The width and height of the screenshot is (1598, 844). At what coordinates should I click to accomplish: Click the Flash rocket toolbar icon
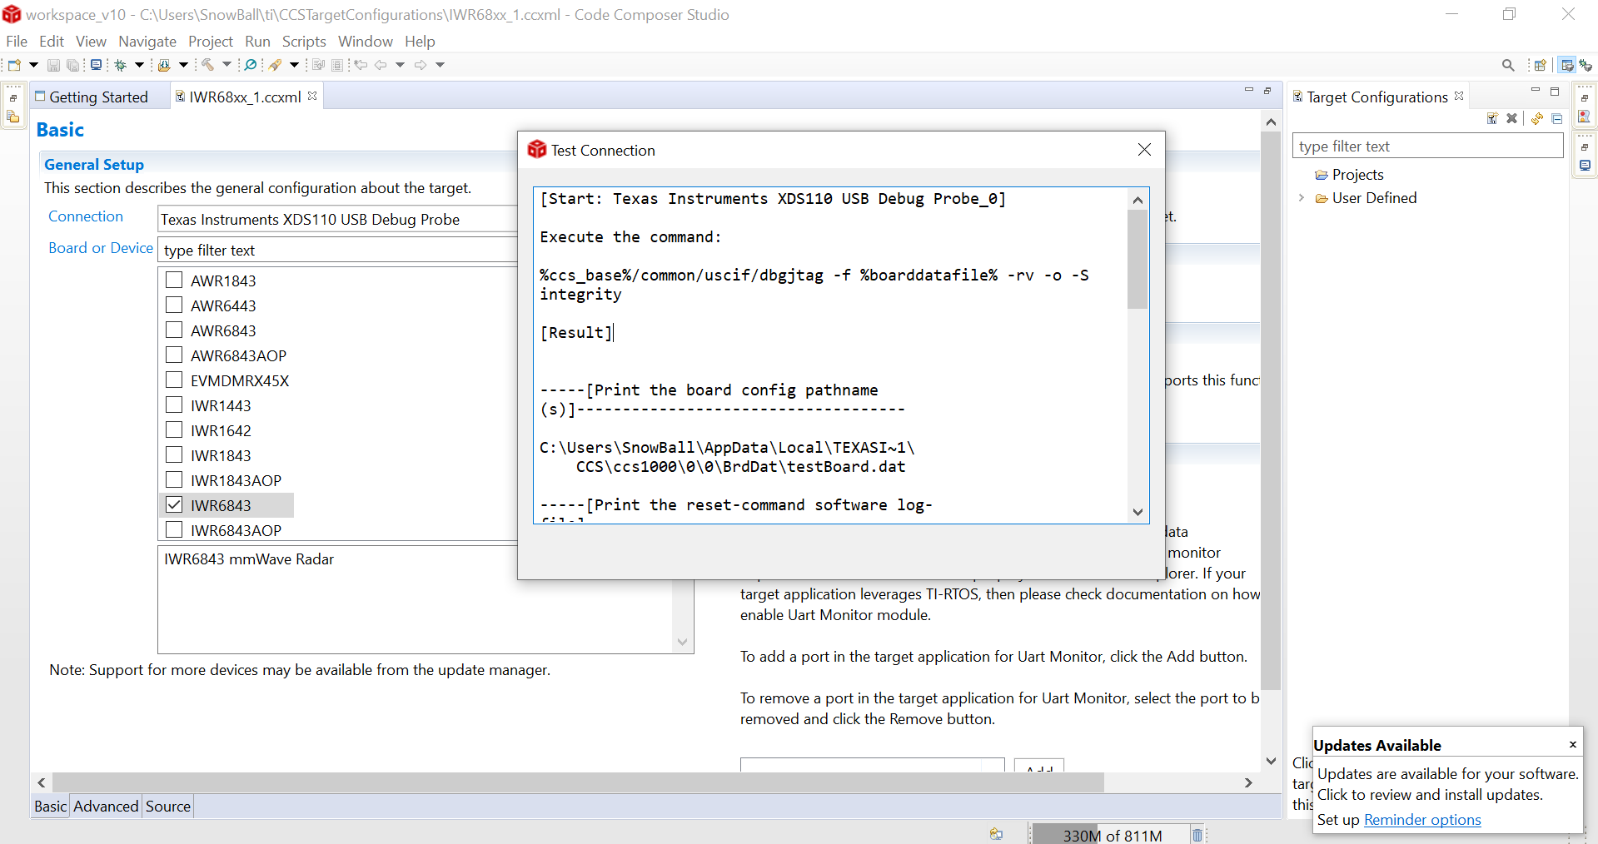(x=276, y=65)
